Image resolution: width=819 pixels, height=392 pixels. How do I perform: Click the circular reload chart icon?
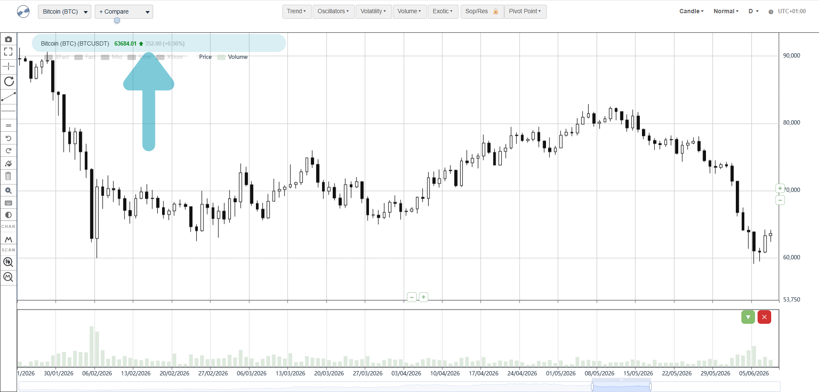click(x=9, y=81)
